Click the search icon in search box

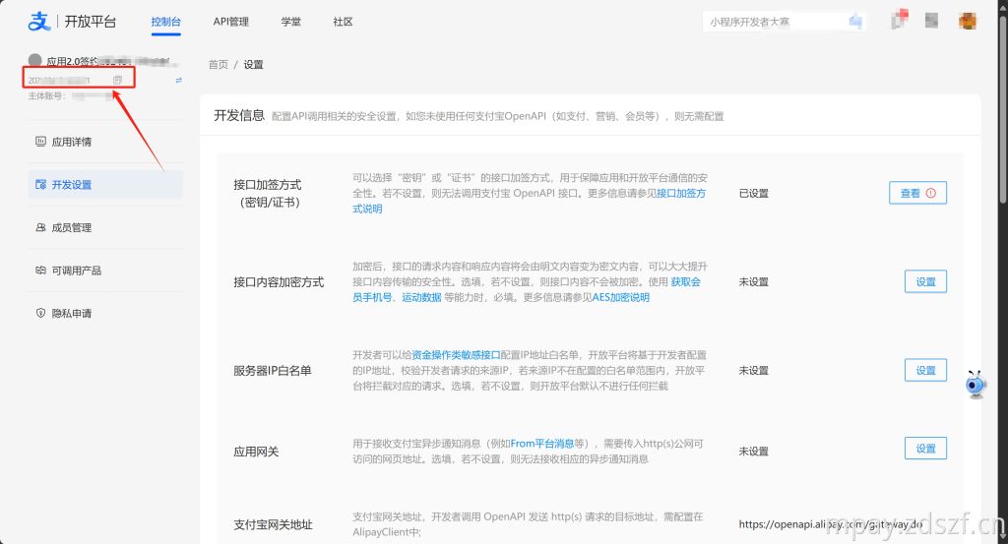(x=854, y=21)
